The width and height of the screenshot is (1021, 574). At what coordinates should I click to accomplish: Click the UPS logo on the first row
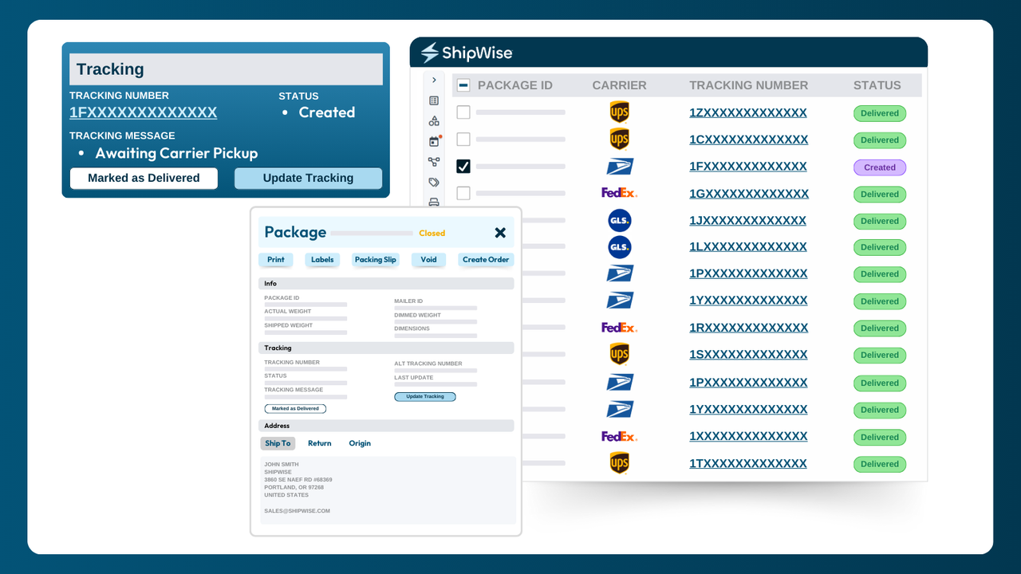pyautogui.click(x=620, y=112)
